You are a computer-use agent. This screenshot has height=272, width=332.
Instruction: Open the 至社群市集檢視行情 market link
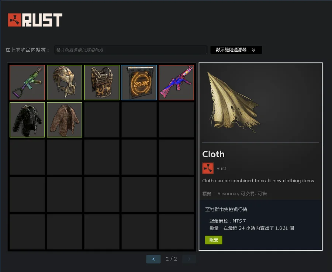(x=226, y=210)
